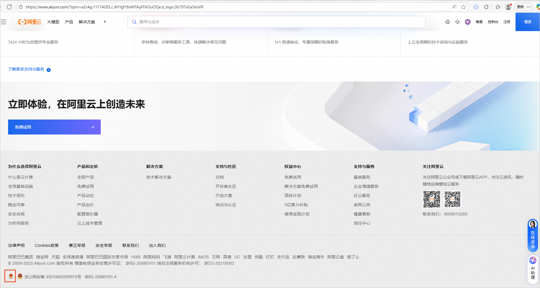Open 全部产品 in the footer
Viewport: 540px width, 288px height.
[85, 177]
